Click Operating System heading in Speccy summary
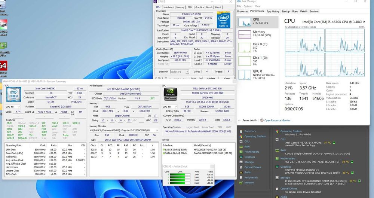The image size is (374, 198). tap(291, 131)
